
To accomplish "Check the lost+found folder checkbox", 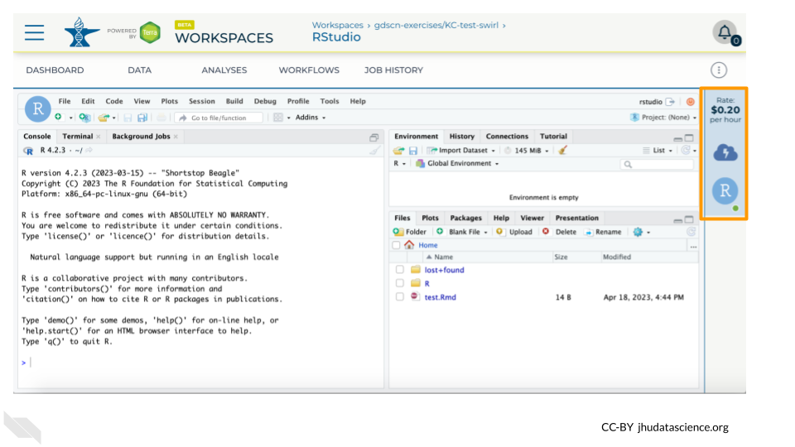I will [x=399, y=270].
